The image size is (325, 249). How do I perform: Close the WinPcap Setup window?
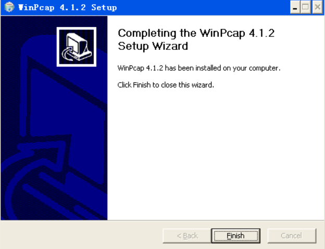(x=317, y=7)
